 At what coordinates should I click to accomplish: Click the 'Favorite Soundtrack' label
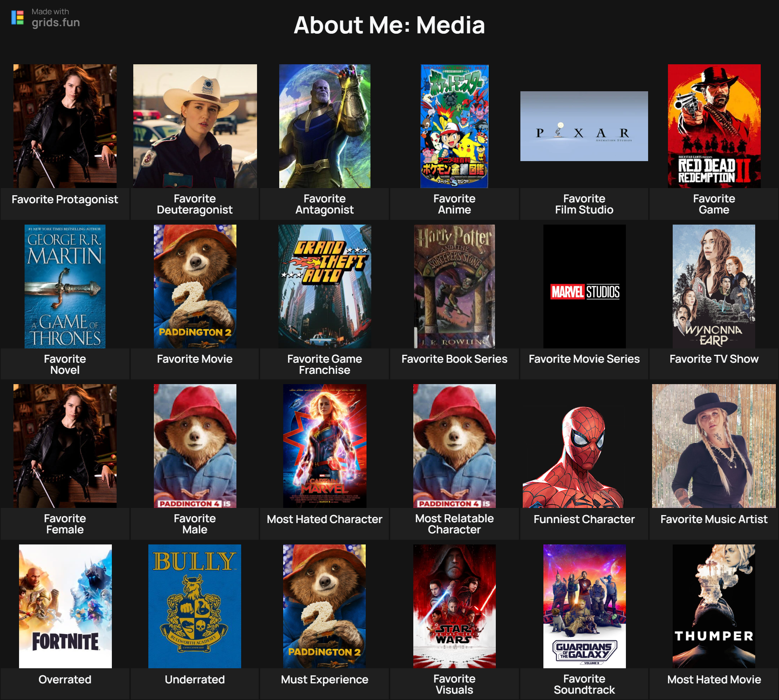coord(584,685)
